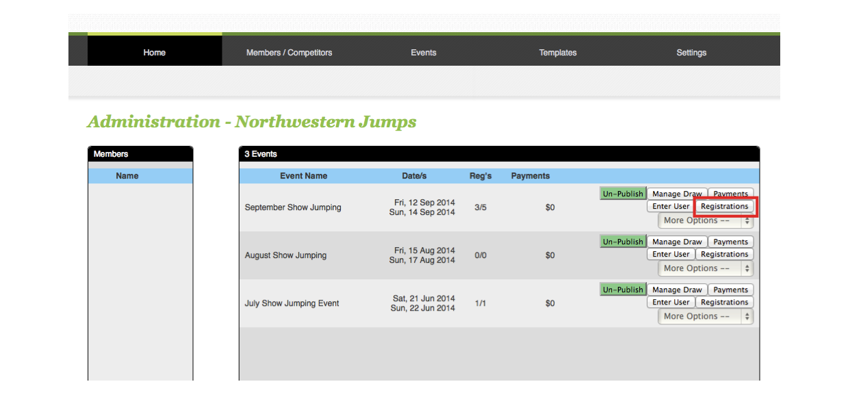Screen dimensions: 848x397
Task: Click Enter User for September Show Jumping
Action: point(671,206)
